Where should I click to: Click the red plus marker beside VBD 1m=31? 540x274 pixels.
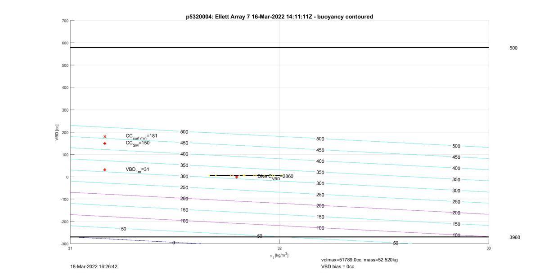click(x=105, y=170)
